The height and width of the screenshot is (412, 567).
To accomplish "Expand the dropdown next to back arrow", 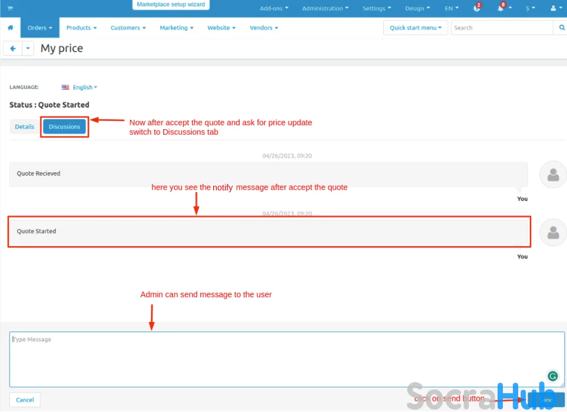I will (28, 48).
